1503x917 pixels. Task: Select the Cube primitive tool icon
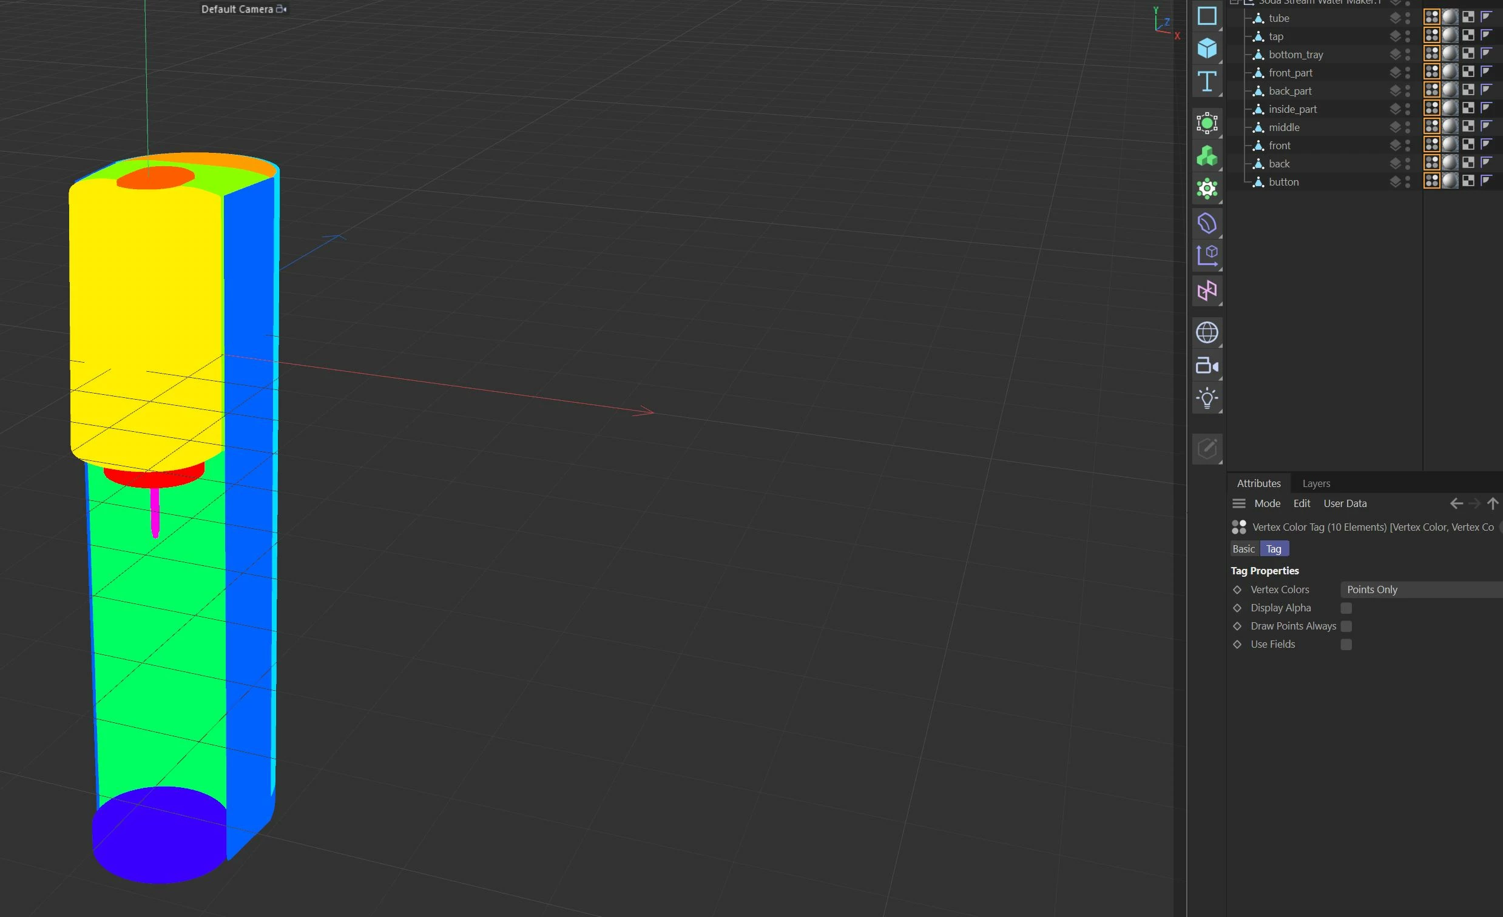(x=1206, y=48)
